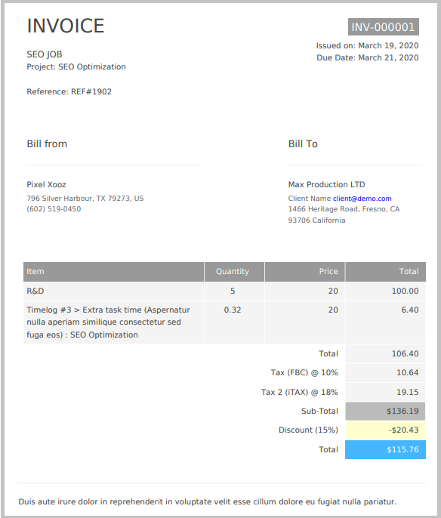
Task: Click the Tax 2 (iTAX) @ 18% label
Action: (x=300, y=392)
